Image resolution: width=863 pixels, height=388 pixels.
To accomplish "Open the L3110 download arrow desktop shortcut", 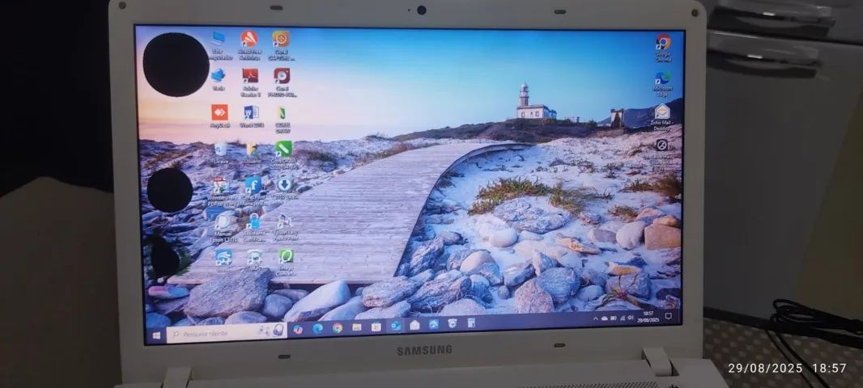I will [284, 184].
